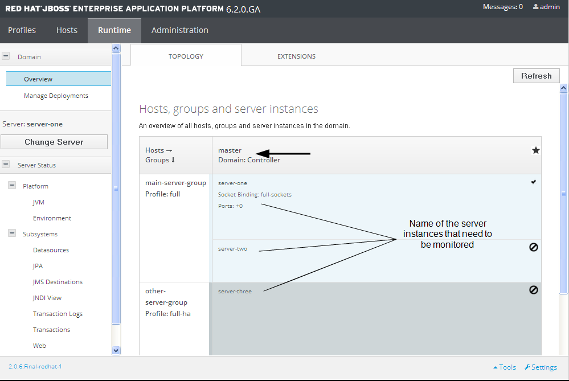This screenshot has height=381, width=569.
Task: Click the checkmark status icon for server-one
Action: pyautogui.click(x=534, y=182)
